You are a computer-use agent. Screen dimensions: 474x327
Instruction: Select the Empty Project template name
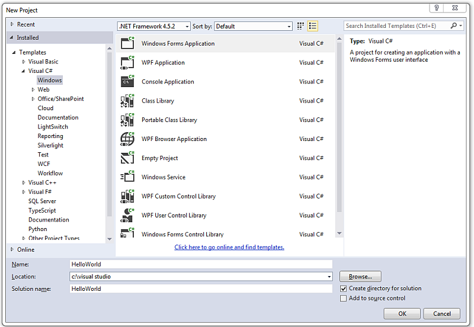point(159,158)
